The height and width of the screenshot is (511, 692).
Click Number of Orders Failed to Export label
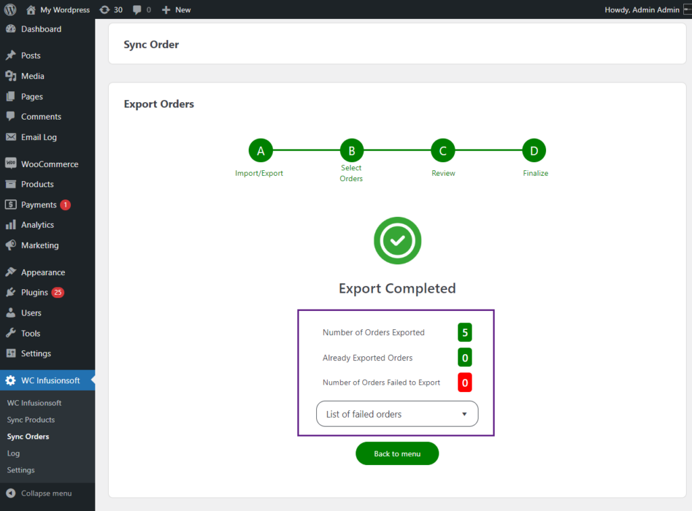point(381,383)
